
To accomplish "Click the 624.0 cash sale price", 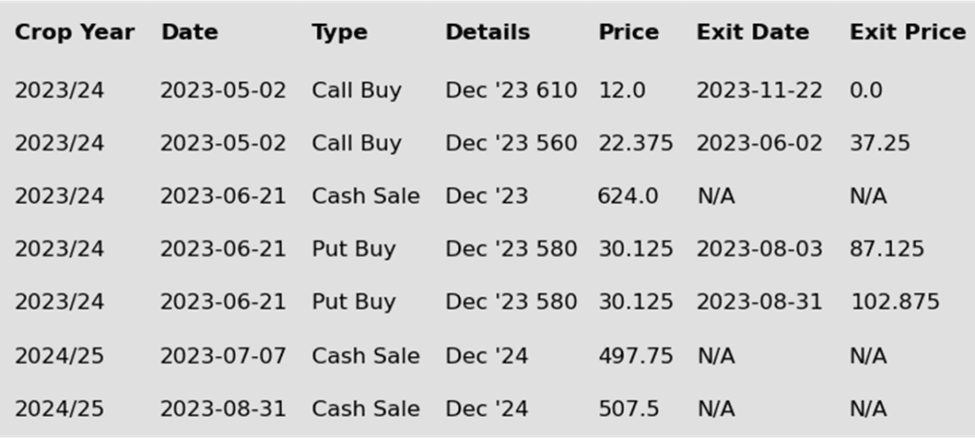I will [628, 196].
